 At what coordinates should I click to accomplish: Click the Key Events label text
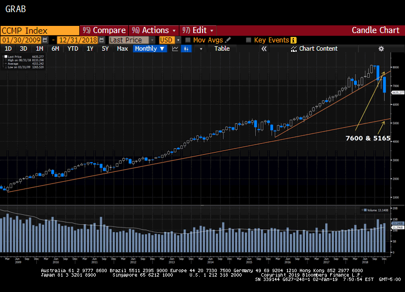pos(271,40)
